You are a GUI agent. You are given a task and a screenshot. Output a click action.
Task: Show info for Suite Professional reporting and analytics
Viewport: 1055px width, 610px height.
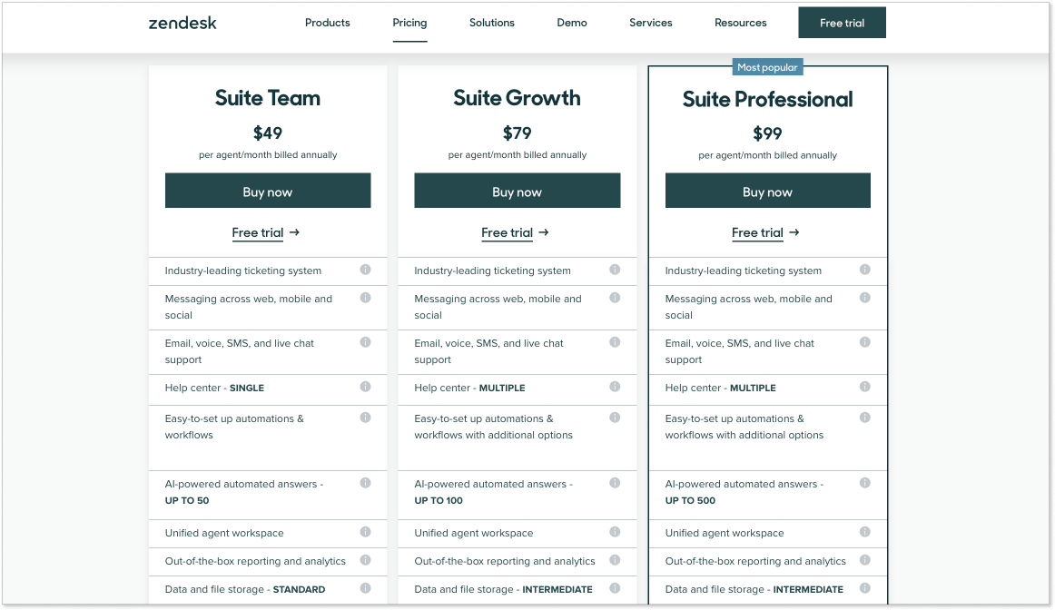pyautogui.click(x=865, y=560)
